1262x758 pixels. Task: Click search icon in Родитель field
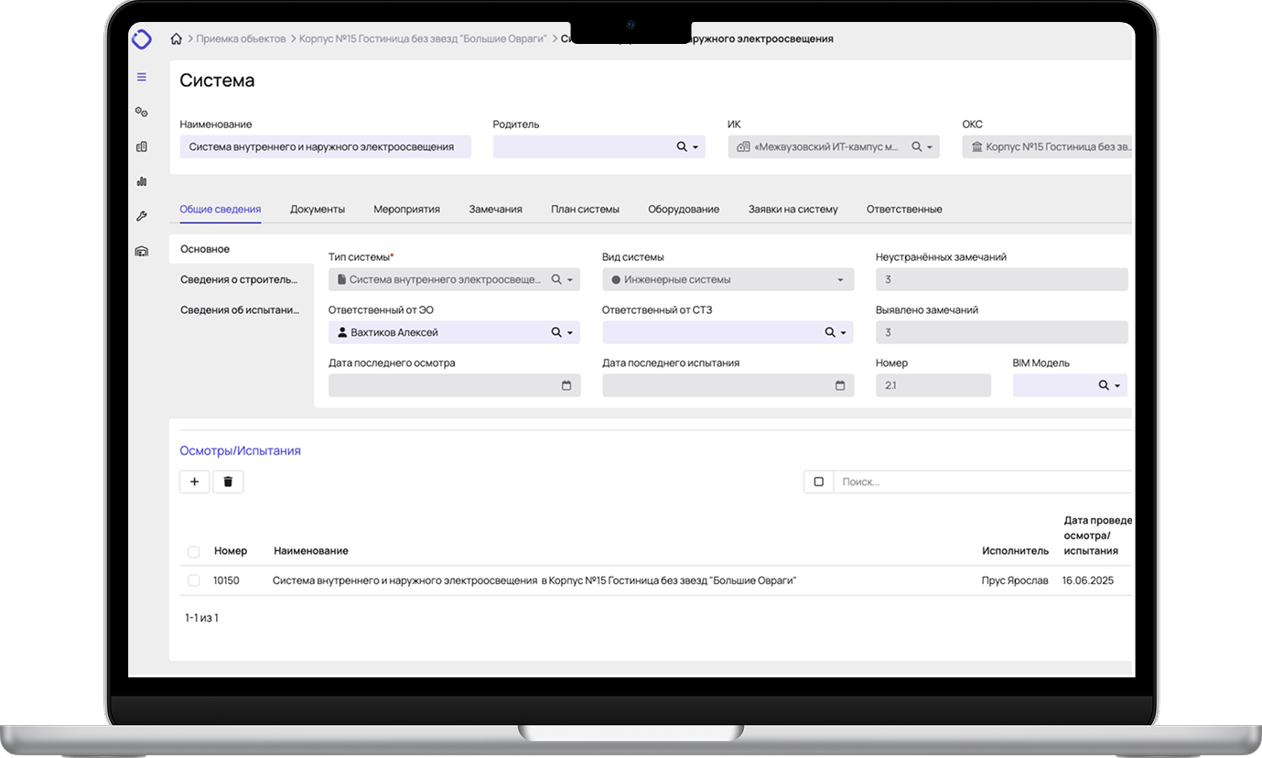(682, 146)
